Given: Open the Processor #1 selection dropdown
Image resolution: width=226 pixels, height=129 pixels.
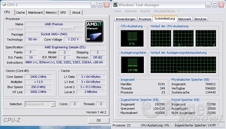Looking at the screenshot, I should pyautogui.click(x=53, y=104).
